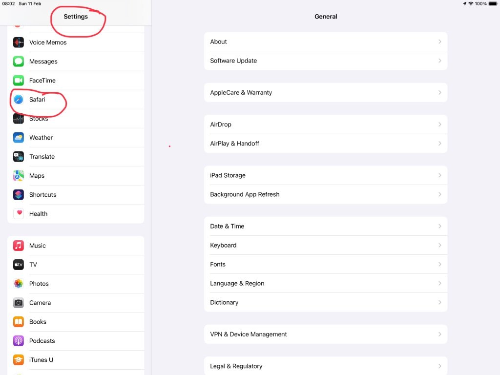This screenshot has height=375, width=500.
Task: Tap the Shortcuts icon
Action: click(x=19, y=194)
